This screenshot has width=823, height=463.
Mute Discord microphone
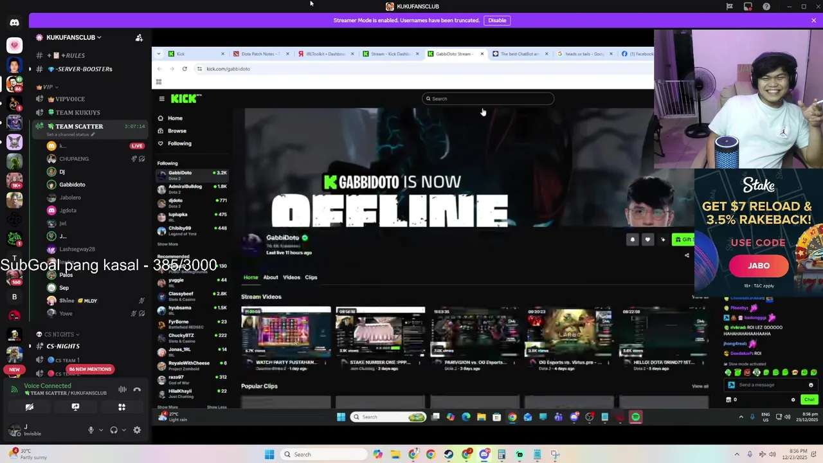pos(91,430)
